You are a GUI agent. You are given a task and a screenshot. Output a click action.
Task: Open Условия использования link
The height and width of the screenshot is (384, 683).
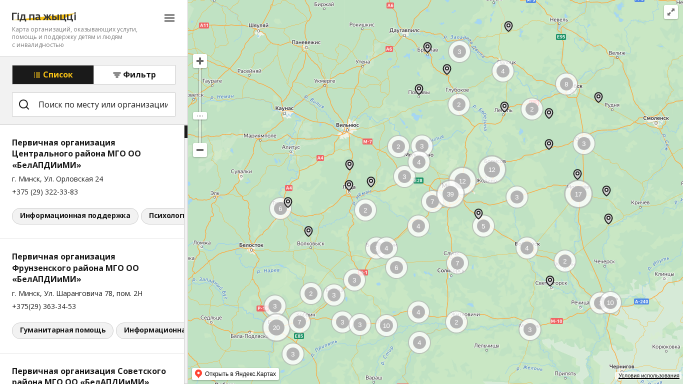(648, 375)
